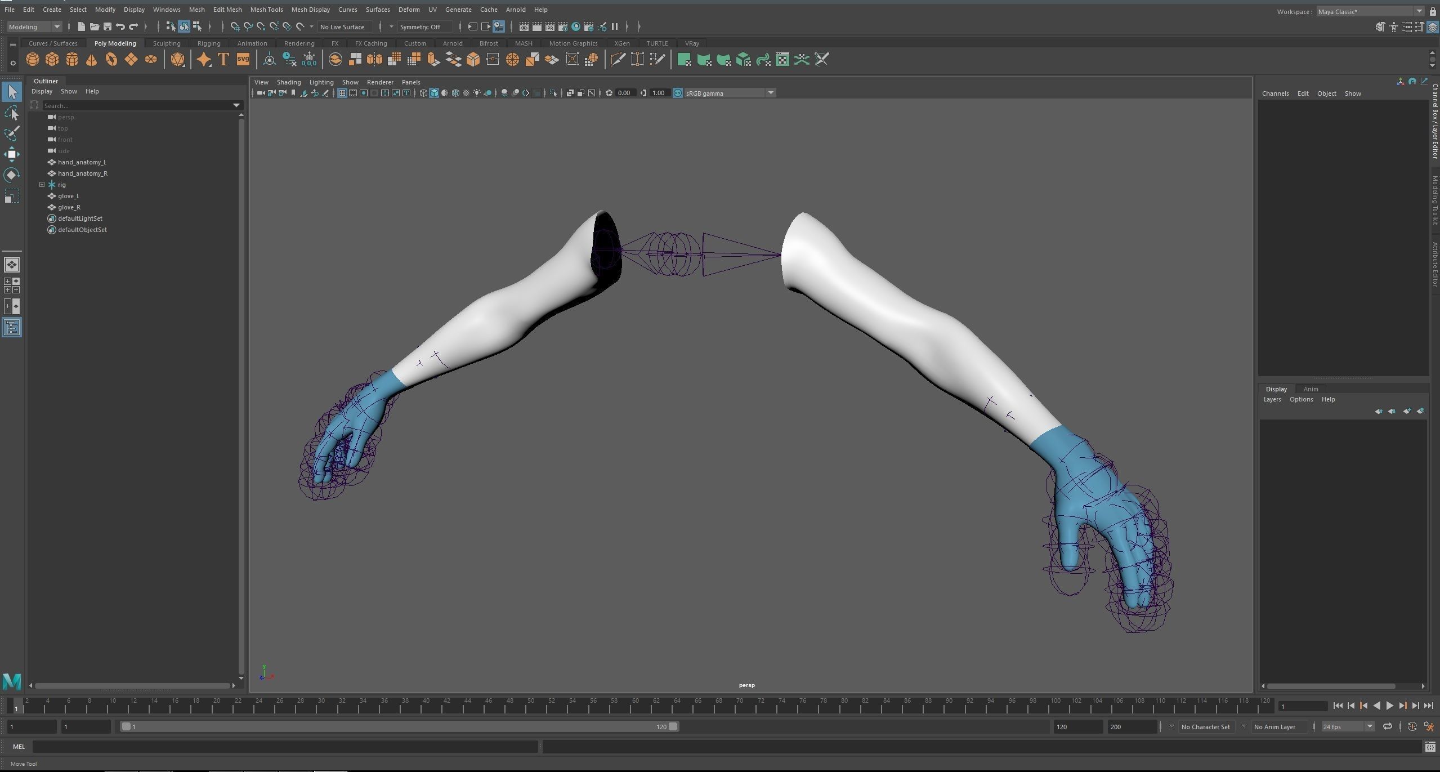Open the sRGB gamma view transform dropdown
Screen dimensions: 1440x772
730,93
